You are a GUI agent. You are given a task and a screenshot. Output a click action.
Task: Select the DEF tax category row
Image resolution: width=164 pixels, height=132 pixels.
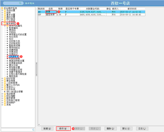[x=91, y=15]
